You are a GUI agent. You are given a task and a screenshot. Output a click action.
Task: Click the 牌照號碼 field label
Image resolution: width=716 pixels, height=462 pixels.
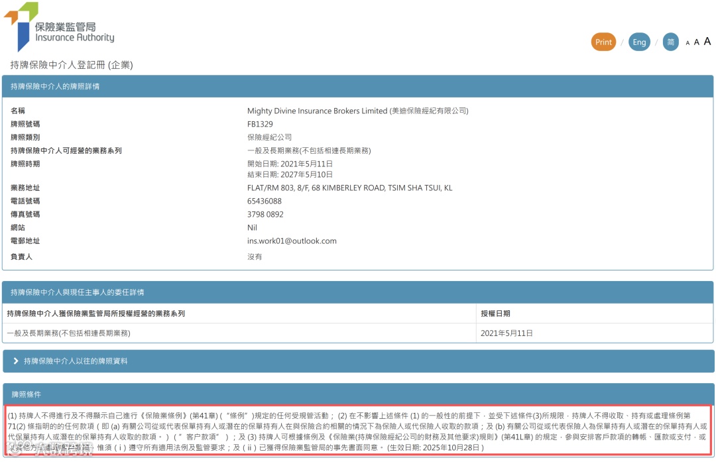tap(25, 124)
